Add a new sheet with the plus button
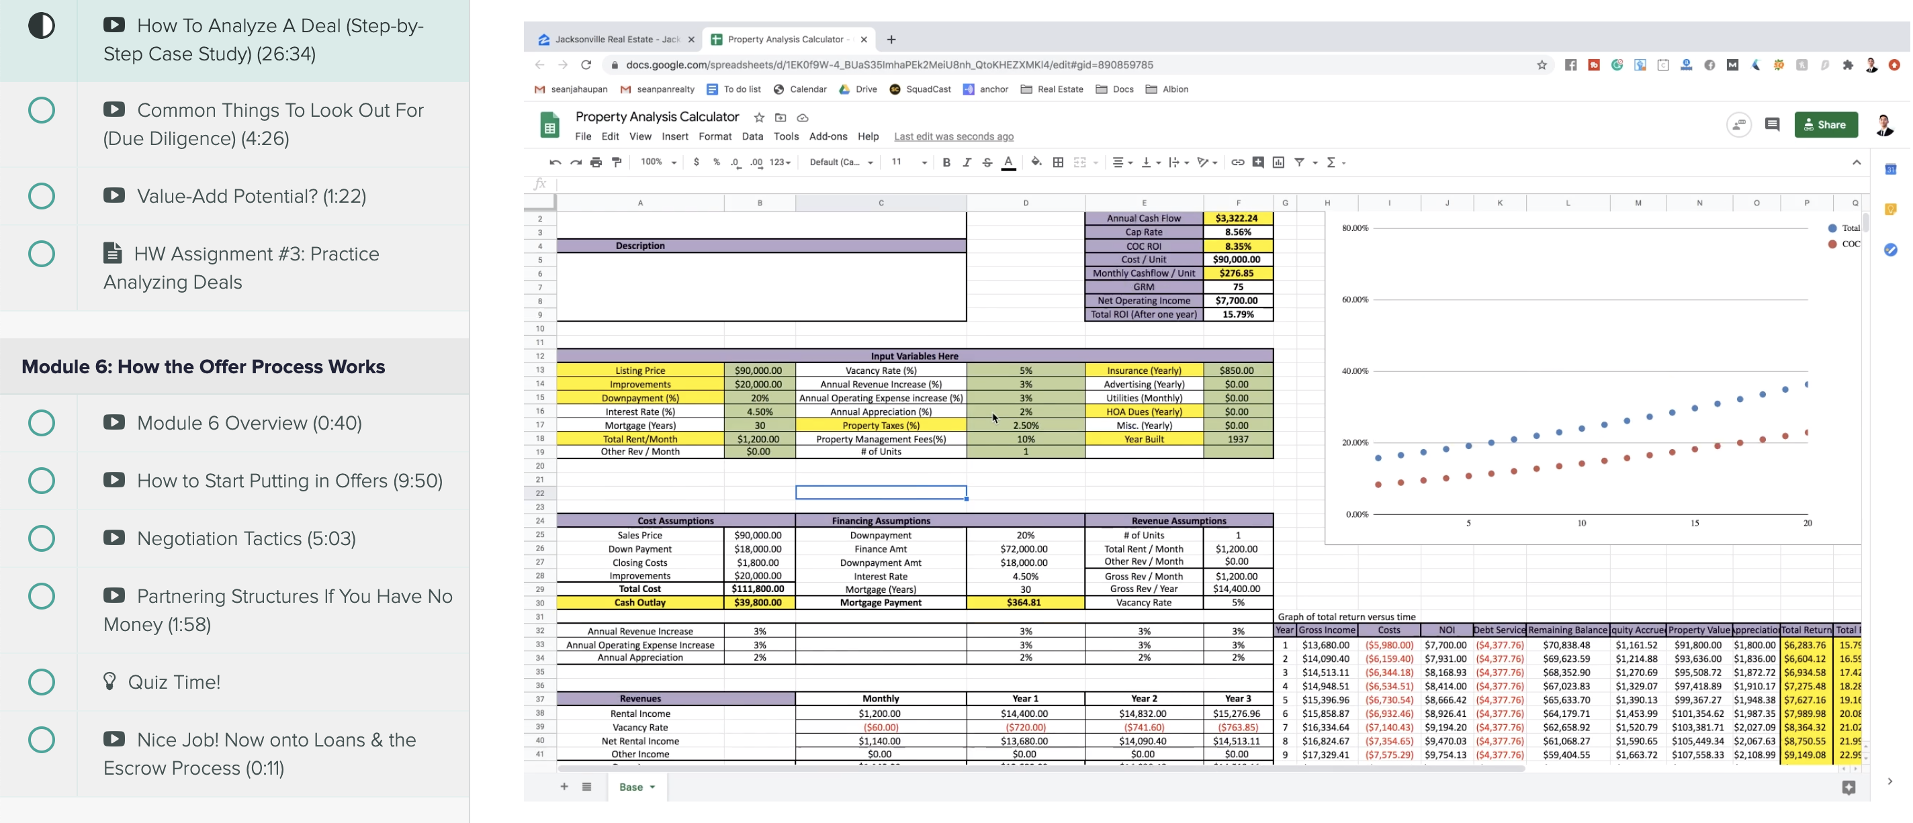Screen dimensions: 1913x823 click(x=564, y=787)
